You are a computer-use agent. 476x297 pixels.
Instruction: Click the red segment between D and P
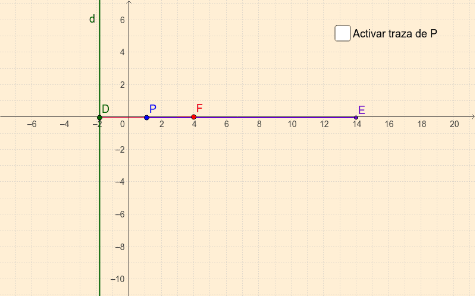coord(123,117)
